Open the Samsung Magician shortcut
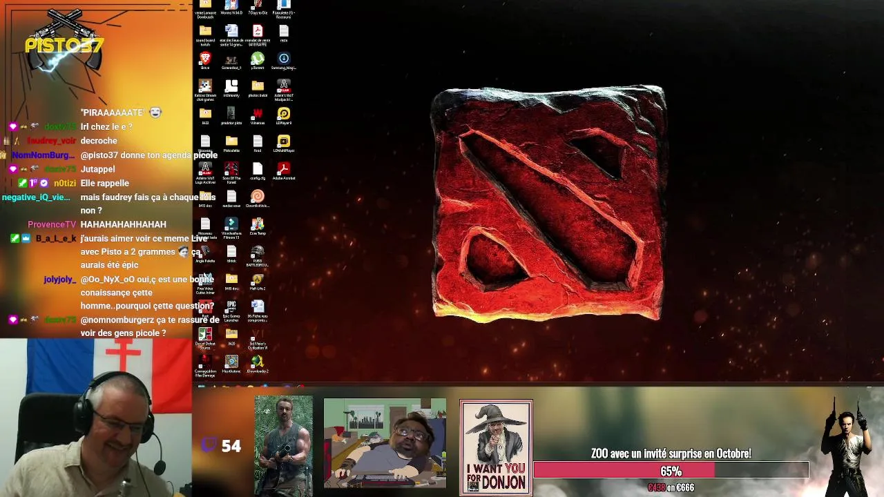 [284, 61]
